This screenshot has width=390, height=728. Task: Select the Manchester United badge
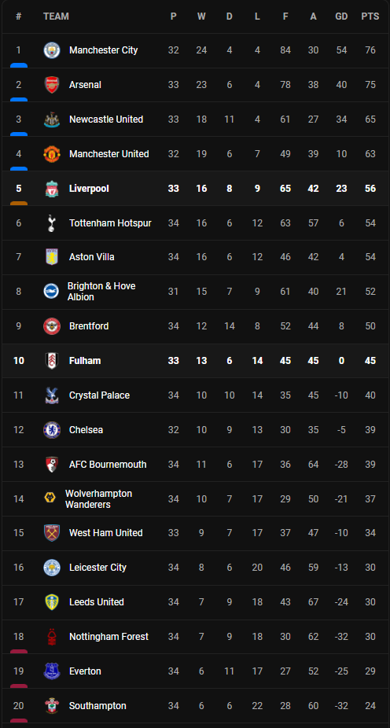click(x=52, y=153)
